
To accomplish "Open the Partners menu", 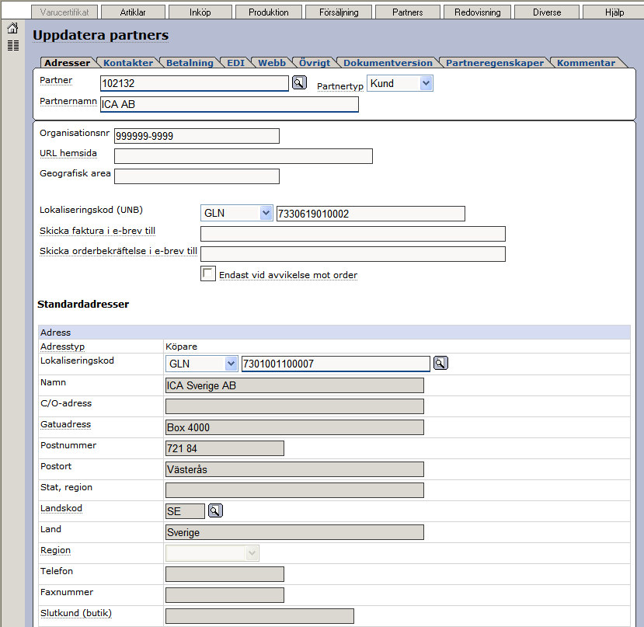I will tap(408, 12).
